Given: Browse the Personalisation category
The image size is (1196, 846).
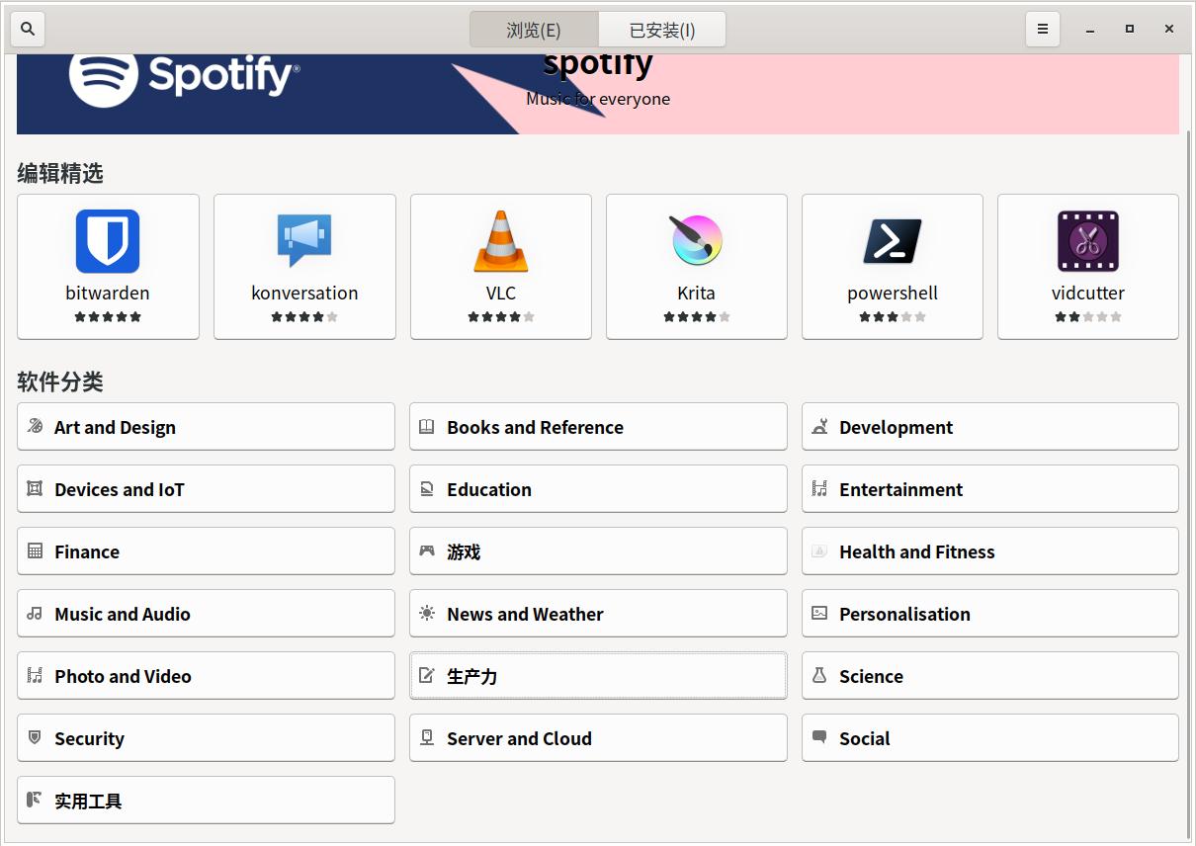Looking at the screenshot, I should pyautogui.click(x=990, y=614).
